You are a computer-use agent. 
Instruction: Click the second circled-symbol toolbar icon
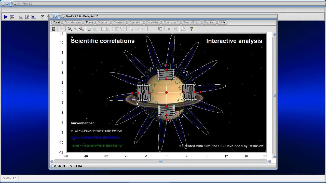[x=108, y=29]
